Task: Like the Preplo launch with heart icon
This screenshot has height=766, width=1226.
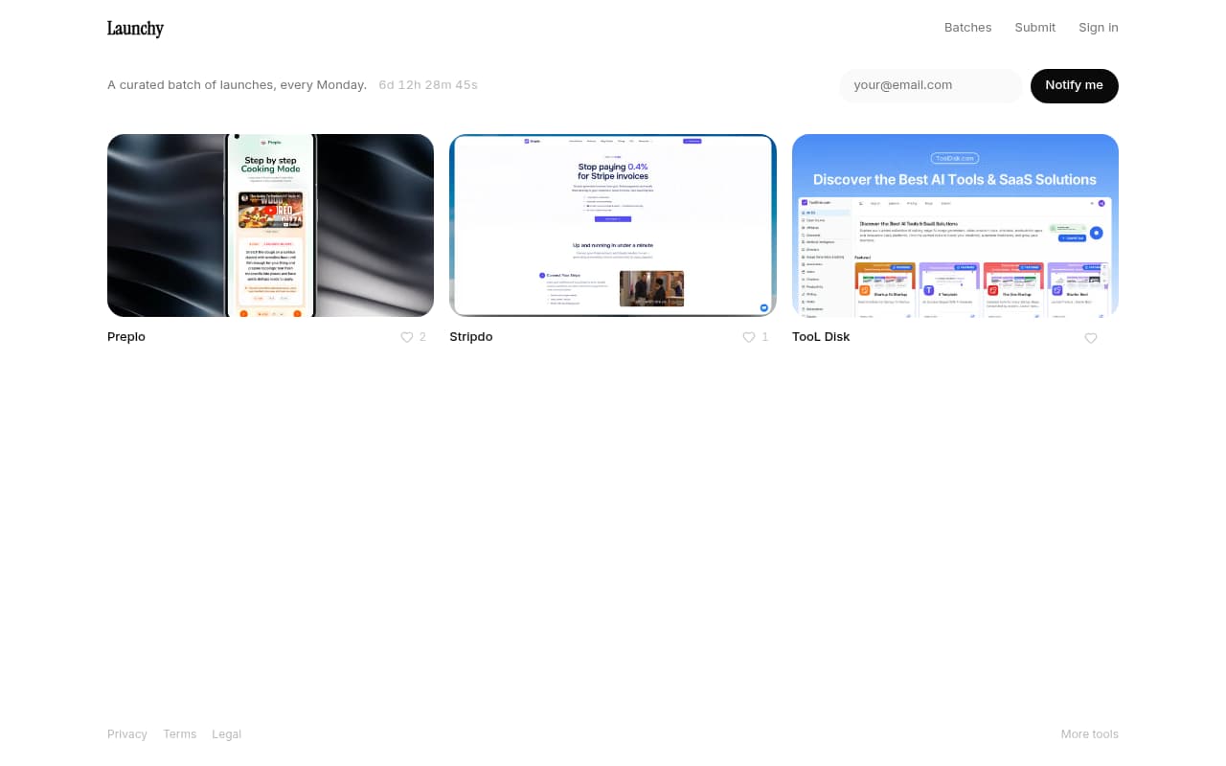Action: click(406, 337)
